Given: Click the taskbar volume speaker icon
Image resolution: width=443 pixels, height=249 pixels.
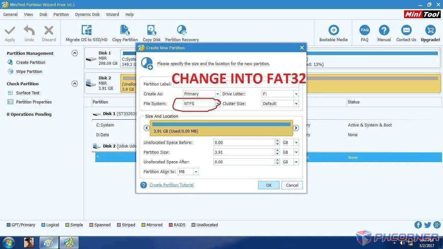Looking at the screenshot, I should [402, 243].
